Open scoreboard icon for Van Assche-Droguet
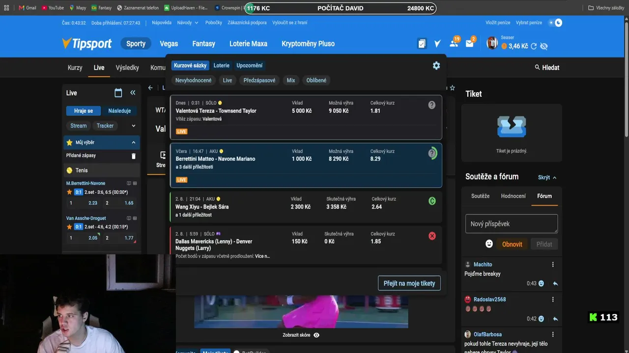 tap(135, 218)
